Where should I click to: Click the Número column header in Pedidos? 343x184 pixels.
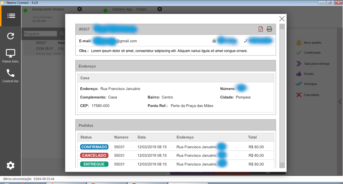click(x=121, y=137)
